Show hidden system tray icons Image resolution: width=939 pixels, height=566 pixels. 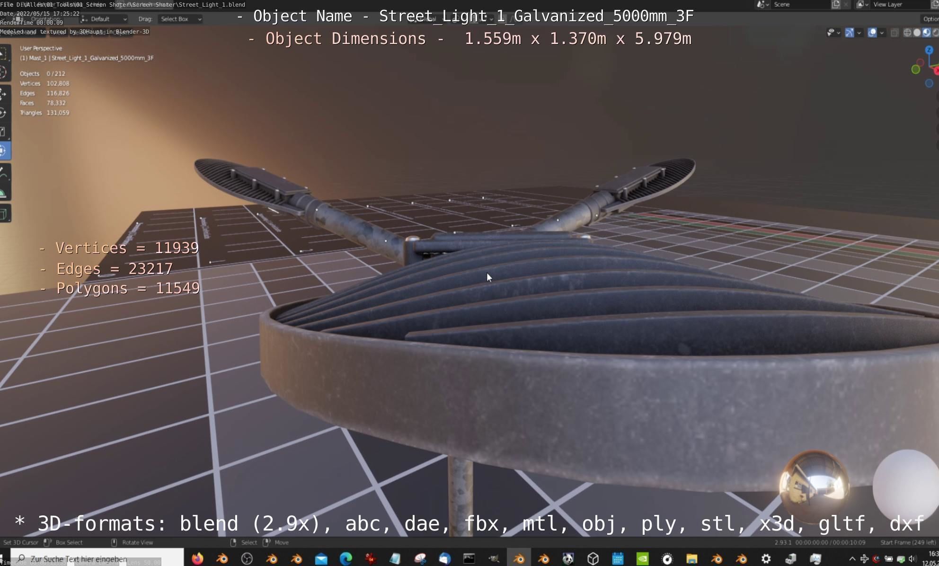tap(852, 559)
